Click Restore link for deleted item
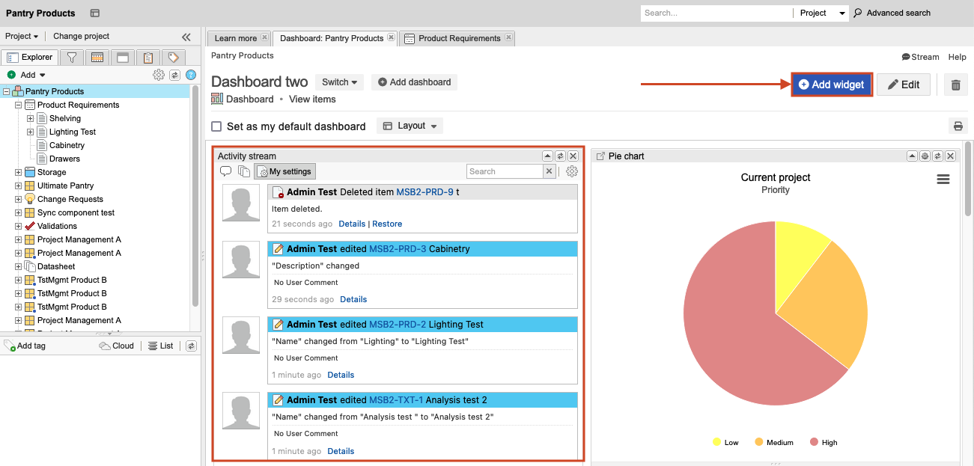 (x=387, y=224)
